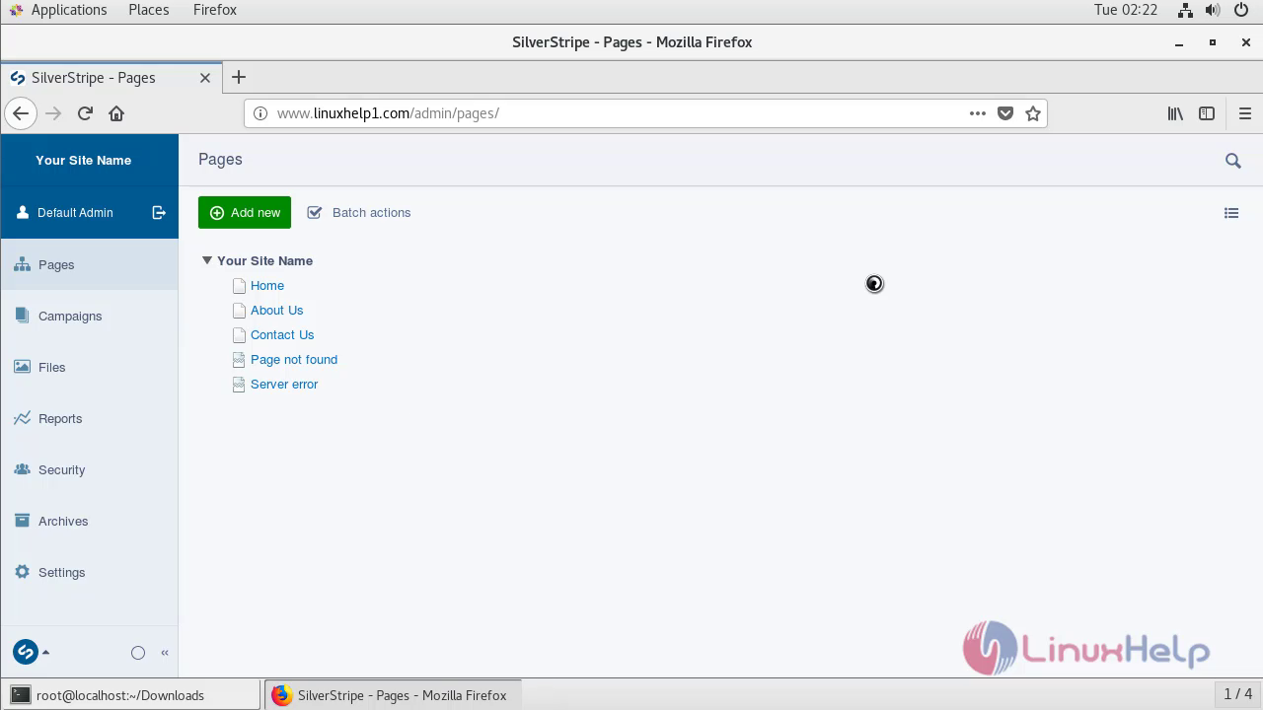Enable Batch actions checkbox
Viewport: 1263px width, 710px height.
(315, 212)
